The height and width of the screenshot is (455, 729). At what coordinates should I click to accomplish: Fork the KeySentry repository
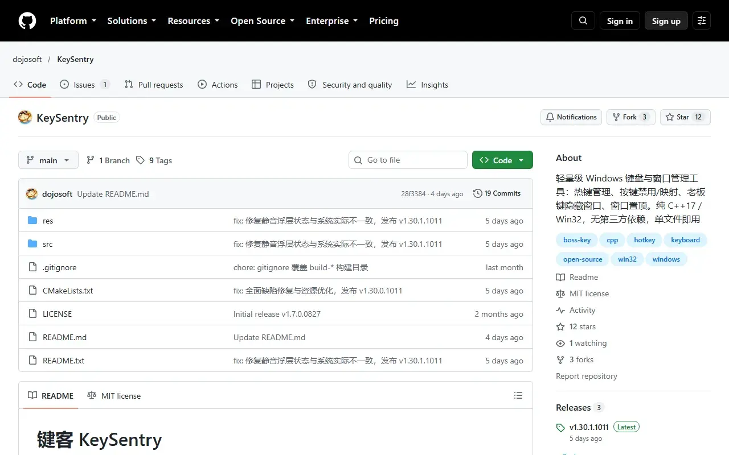631,117
